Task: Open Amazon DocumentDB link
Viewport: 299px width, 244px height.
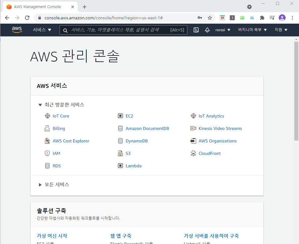Action: point(147,128)
